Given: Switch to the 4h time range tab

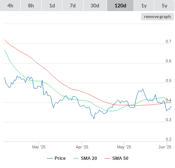Looking at the screenshot, I should click(10, 6).
